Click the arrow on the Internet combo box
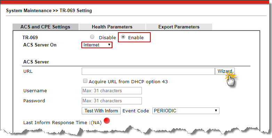272x138 pixels. tap(109, 45)
